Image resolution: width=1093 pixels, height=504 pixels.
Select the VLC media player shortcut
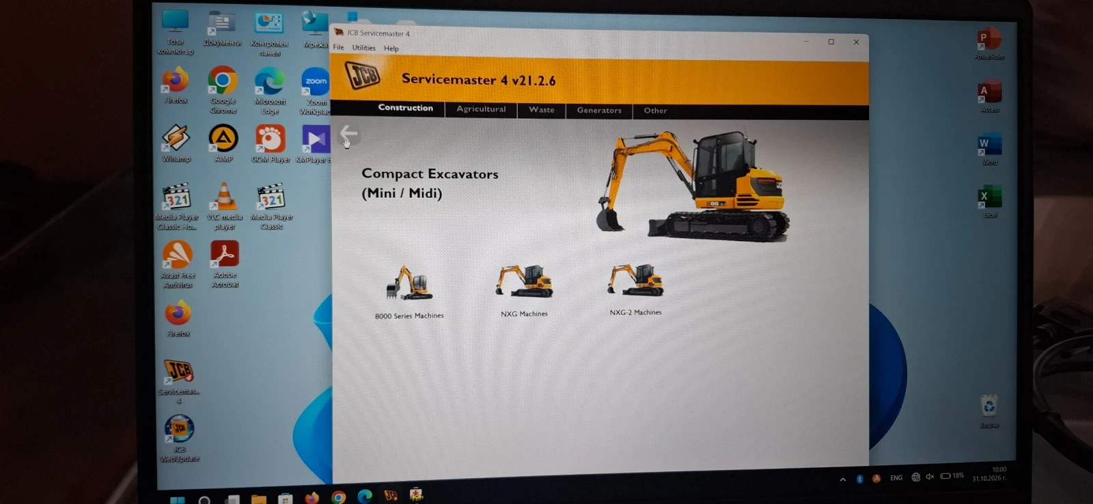[x=224, y=206]
